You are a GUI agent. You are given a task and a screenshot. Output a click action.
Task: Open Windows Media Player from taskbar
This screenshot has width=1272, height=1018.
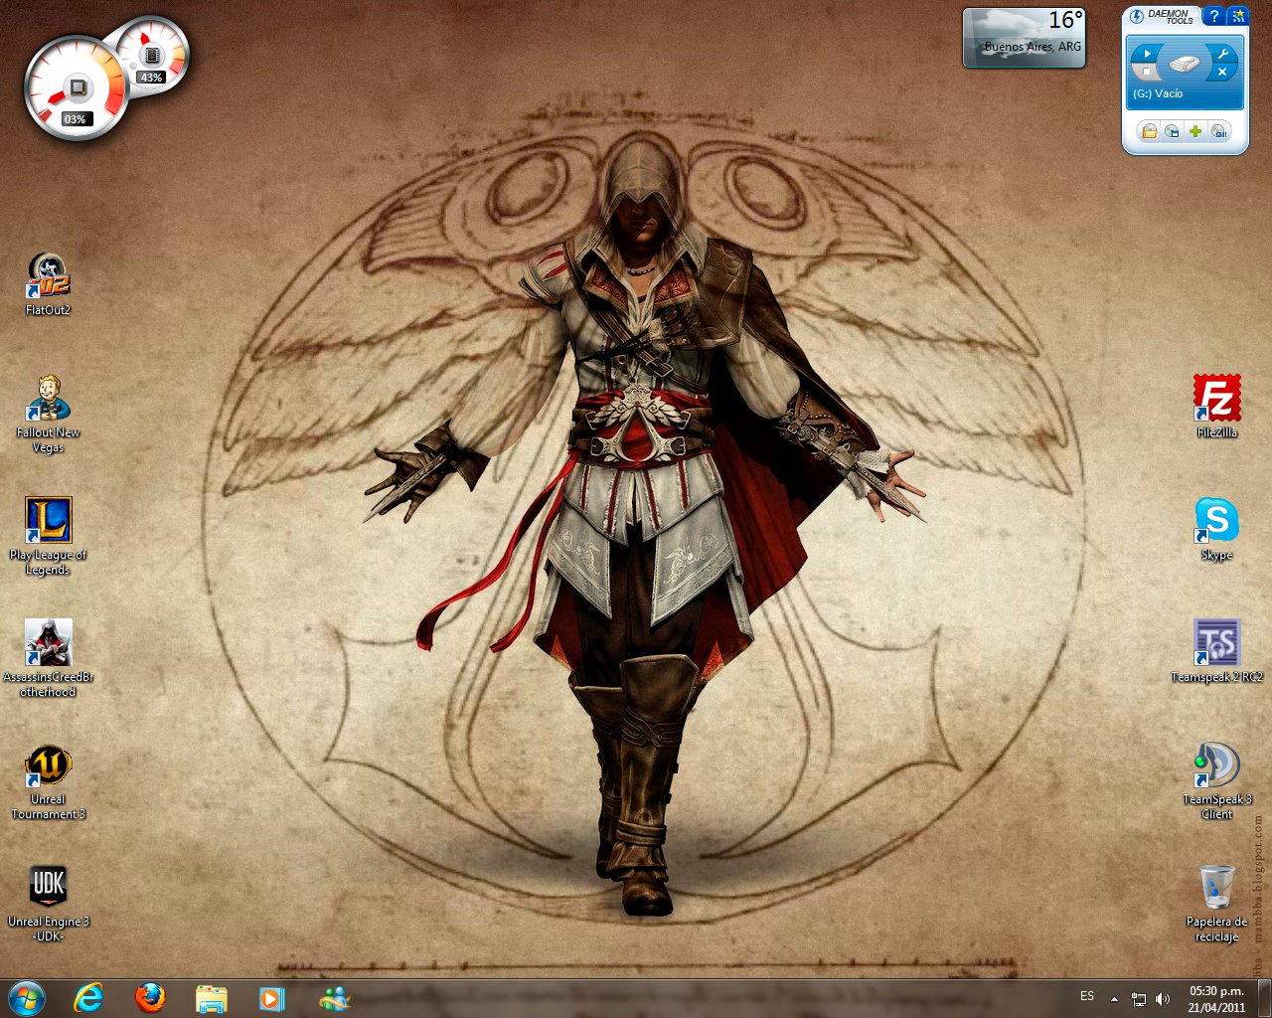(271, 997)
